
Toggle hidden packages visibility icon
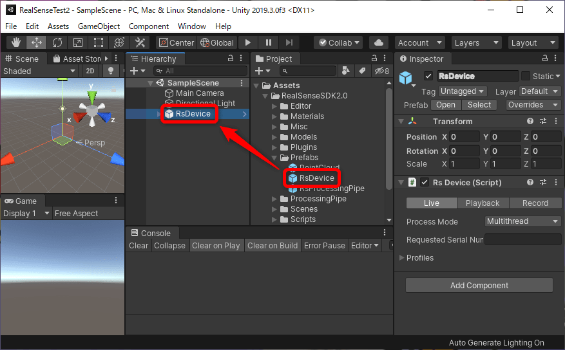(x=382, y=71)
